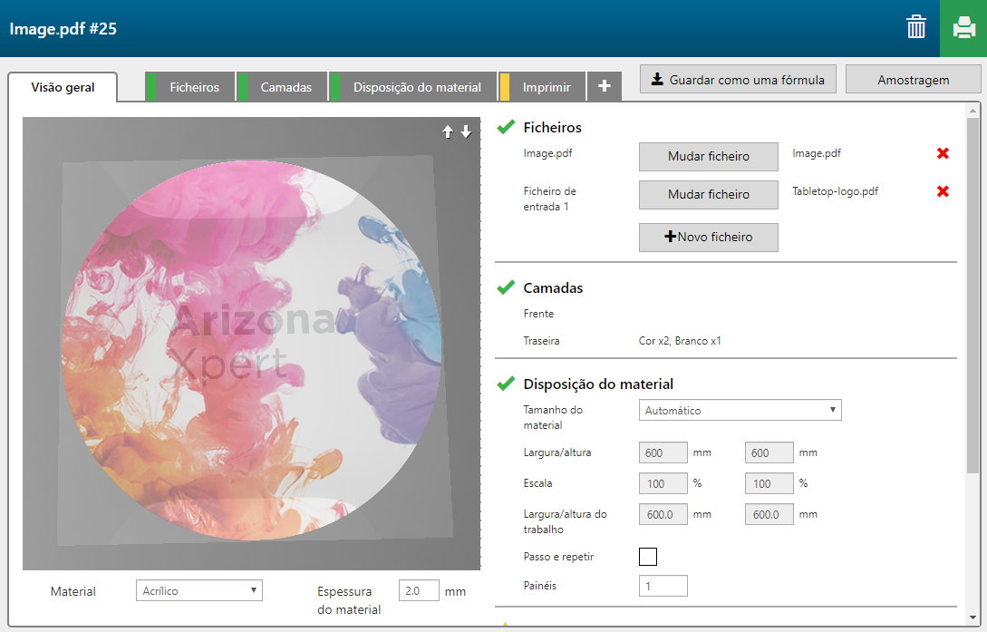Viewport: 987px width, 632px height.
Task: Open the Disposição do material tab
Action: [413, 87]
